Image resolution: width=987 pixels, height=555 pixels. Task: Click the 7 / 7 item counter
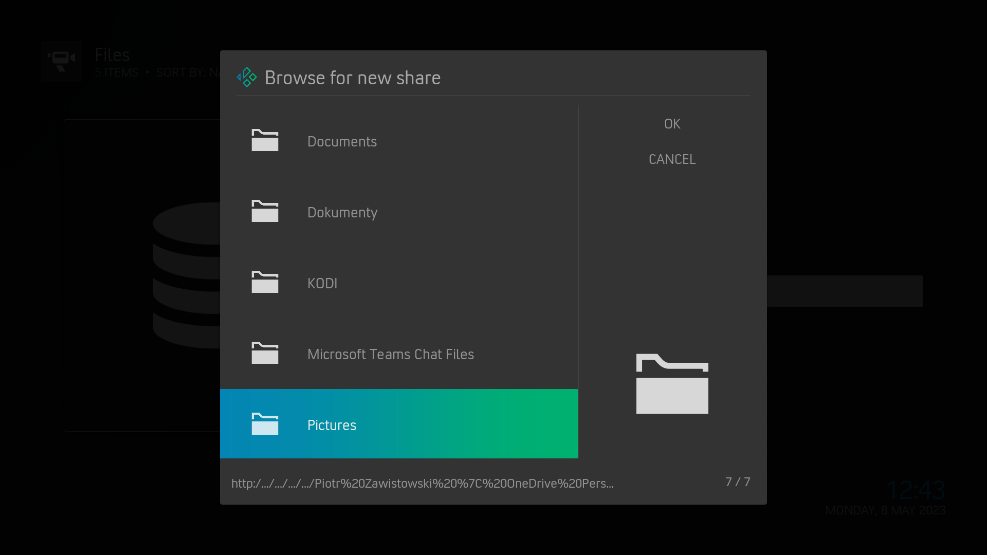click(738, 482)
